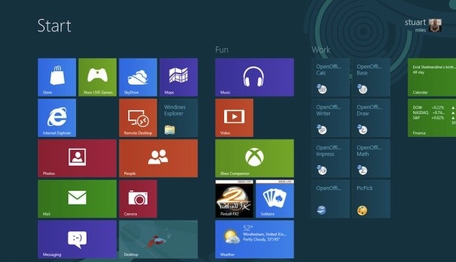456x262 pixels.
Task: Open the Solitaire tile
Action: click(x=275, y=199)
